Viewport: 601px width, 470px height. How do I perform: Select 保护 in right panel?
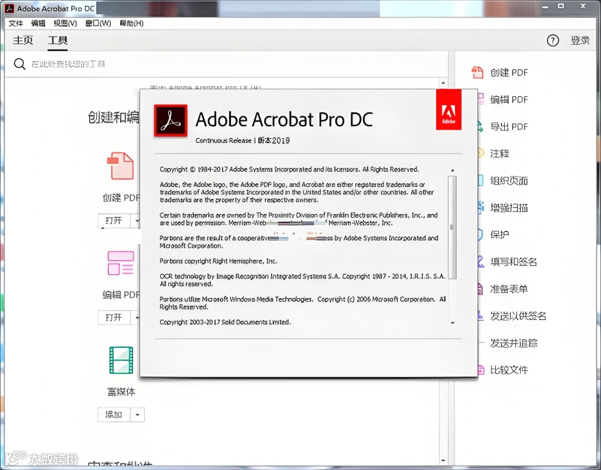[x=499, y=234]
